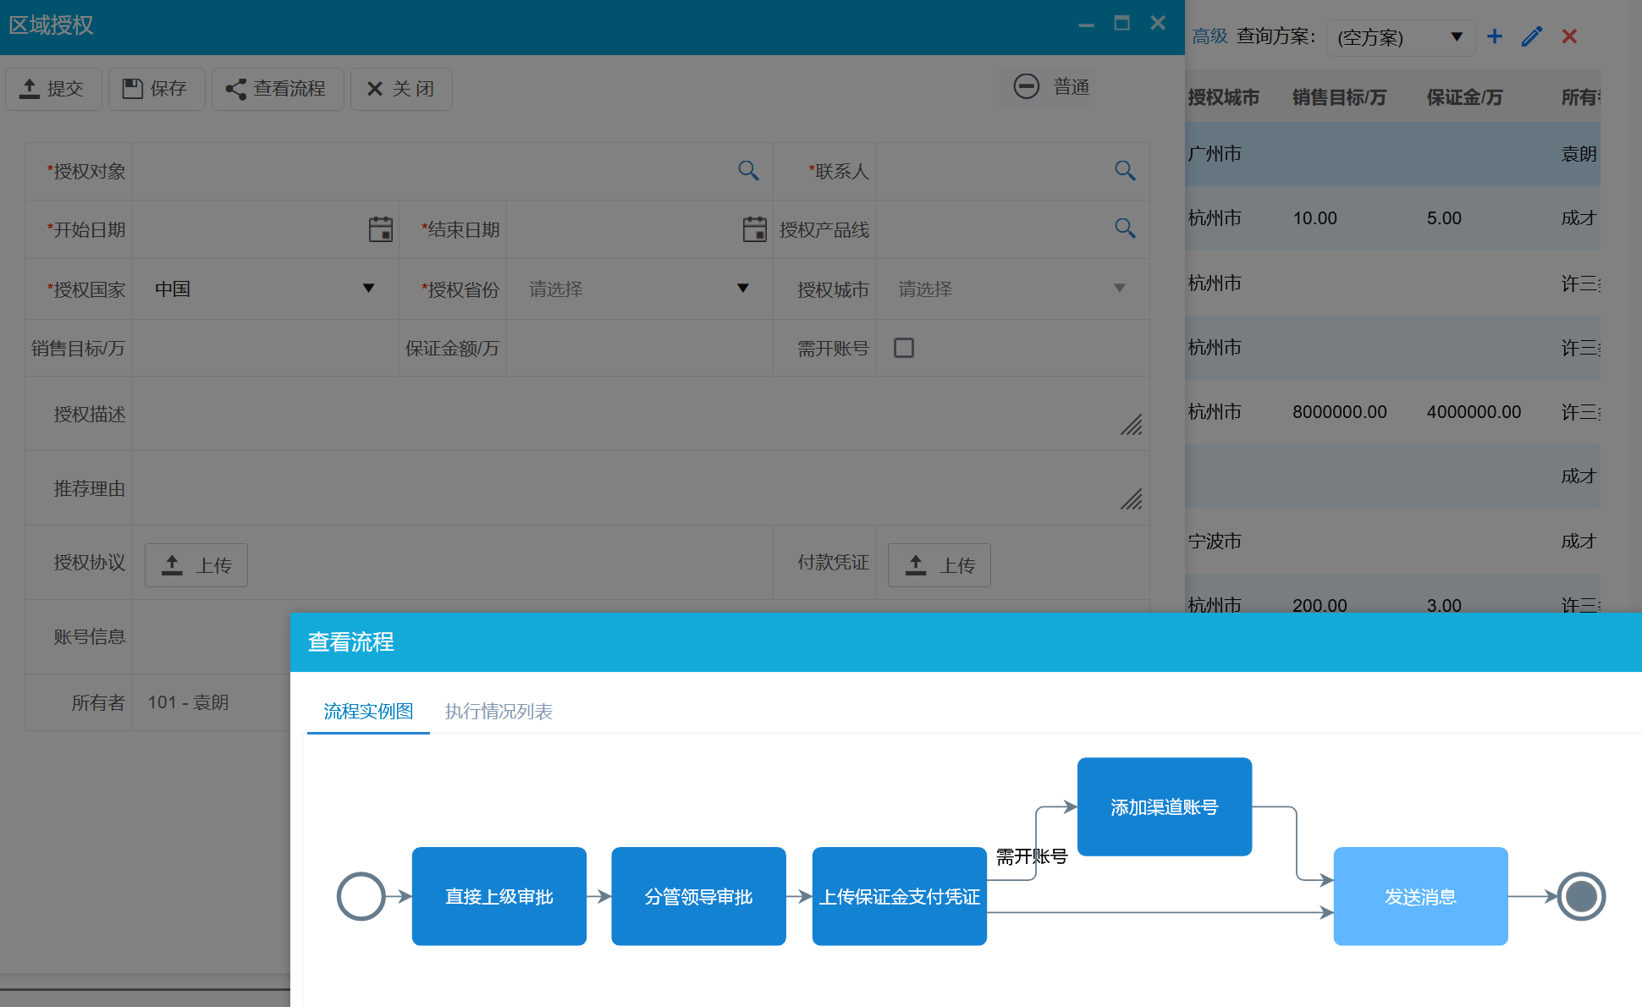Click the 销售目标/万 input field

tap(265, 348)
